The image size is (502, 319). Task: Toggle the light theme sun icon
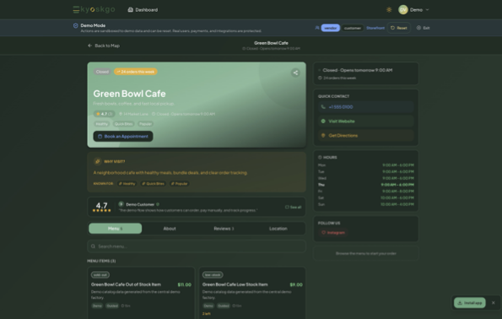click(x=389, y=9)
